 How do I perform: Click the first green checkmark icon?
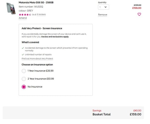[23, 48]
